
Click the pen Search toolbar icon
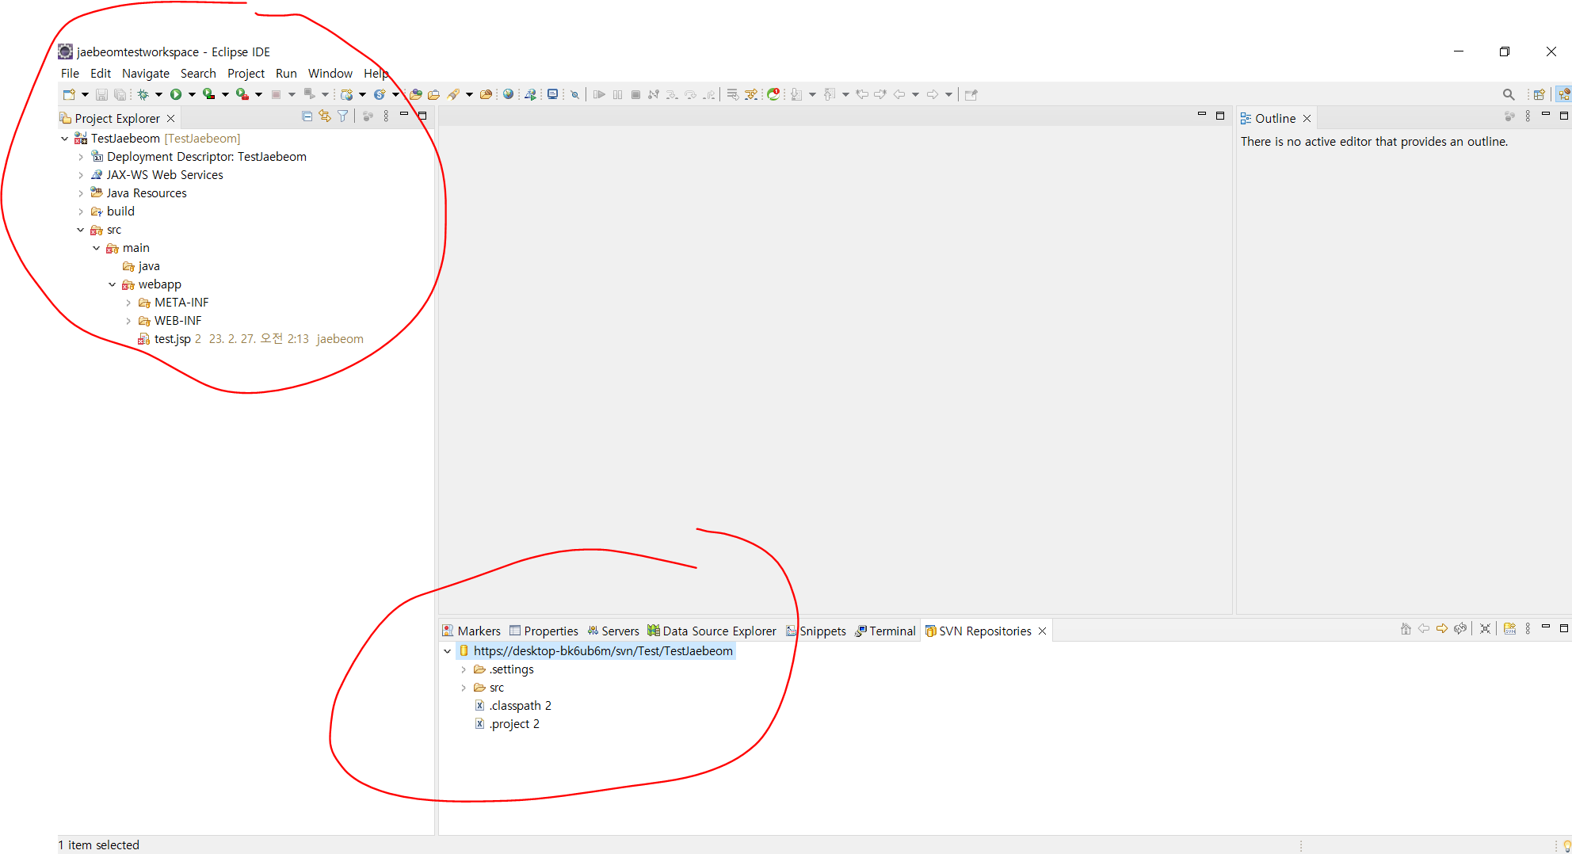[453, 95]
